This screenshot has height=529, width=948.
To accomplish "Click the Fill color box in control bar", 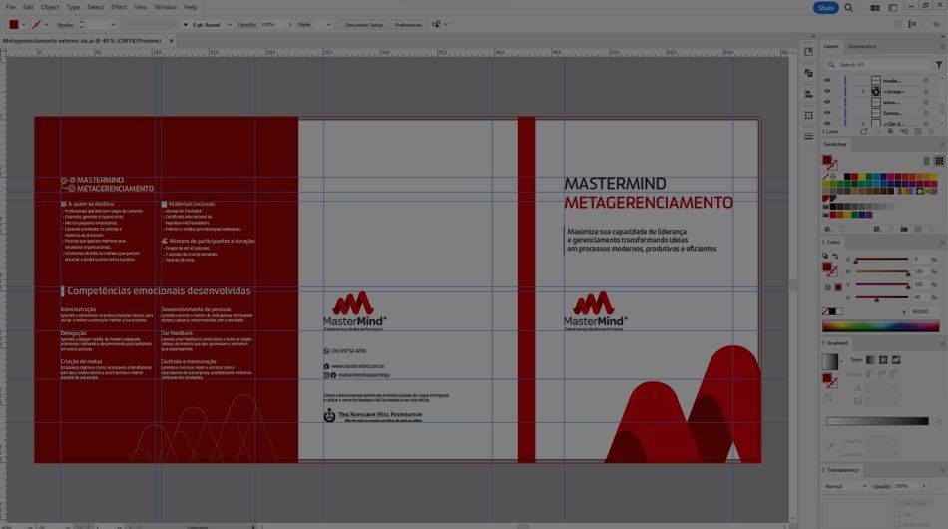I will pyautogui.click(x=13, y=25).
